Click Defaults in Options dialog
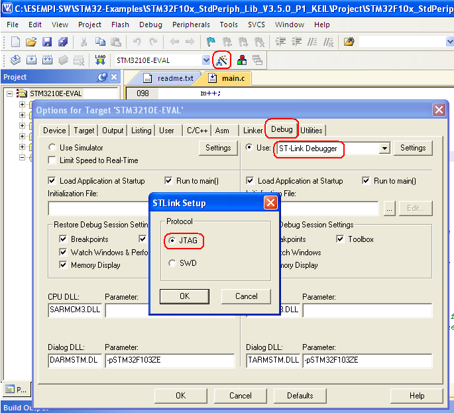Viewport: 454px width, 413px height. click(300, 396)
